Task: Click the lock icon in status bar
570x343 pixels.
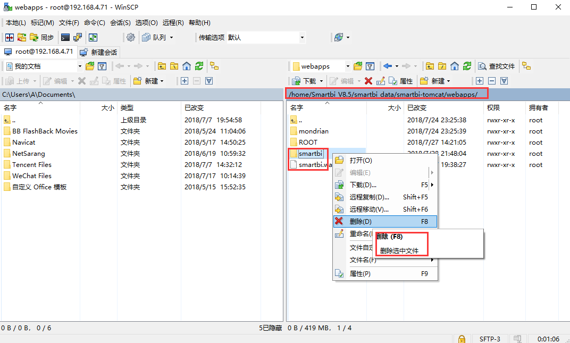Action: click(462, 339)
